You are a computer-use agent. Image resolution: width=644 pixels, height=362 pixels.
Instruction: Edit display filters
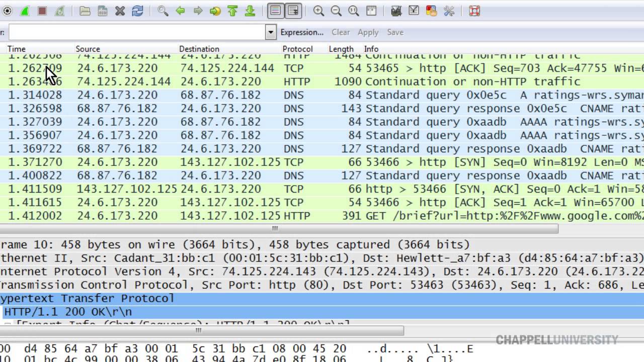(414, 11)
